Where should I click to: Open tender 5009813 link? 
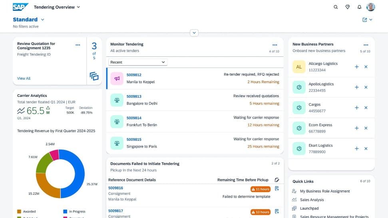(134, 96)
